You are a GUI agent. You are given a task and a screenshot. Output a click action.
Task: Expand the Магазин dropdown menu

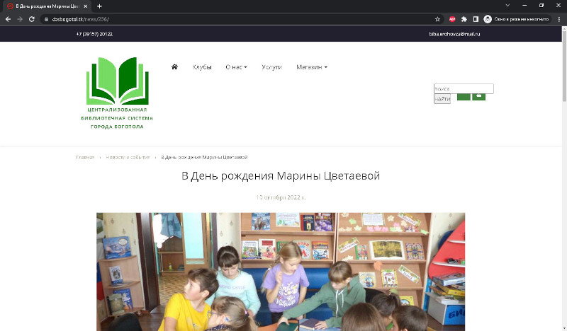point(312,66)
